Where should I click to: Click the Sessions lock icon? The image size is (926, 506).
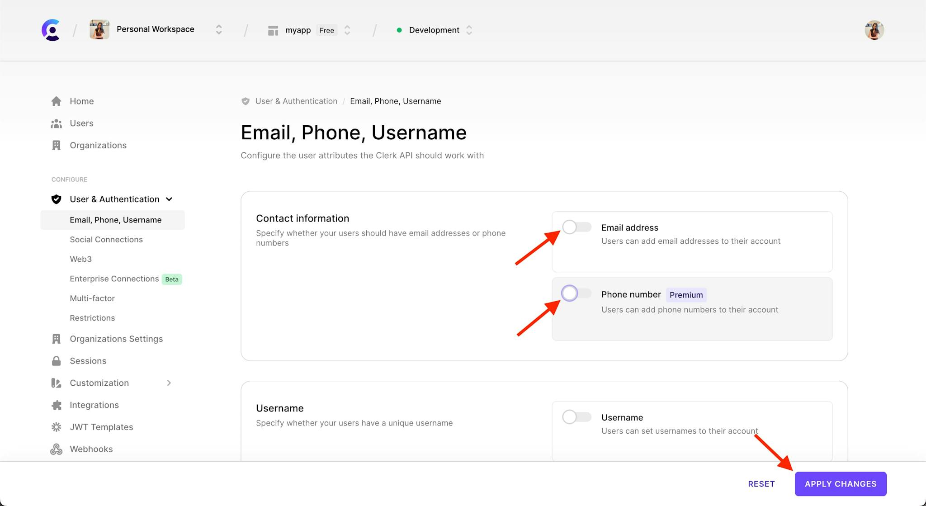click(57, 360)
